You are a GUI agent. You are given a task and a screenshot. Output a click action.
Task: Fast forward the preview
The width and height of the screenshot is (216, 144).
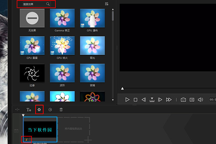point(169,100)
